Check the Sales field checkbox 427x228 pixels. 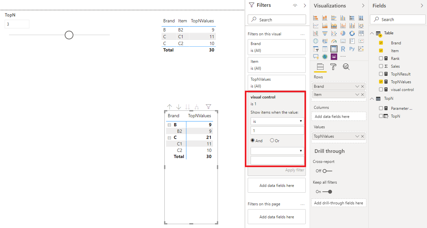pyautogui.click(x=381, y=66)
